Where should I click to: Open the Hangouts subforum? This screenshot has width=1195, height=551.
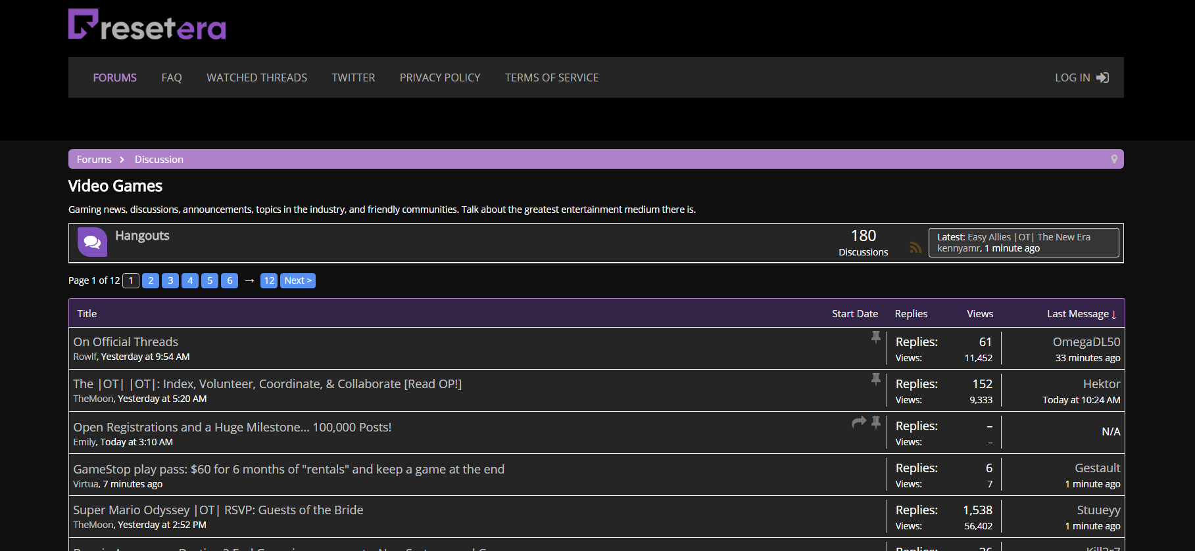[x=142, y=236]
